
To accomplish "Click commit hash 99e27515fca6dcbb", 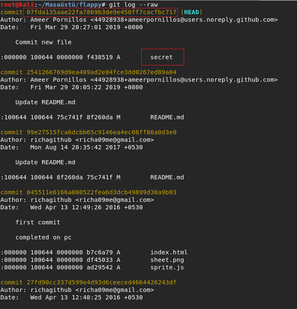I will pos(101,132).
